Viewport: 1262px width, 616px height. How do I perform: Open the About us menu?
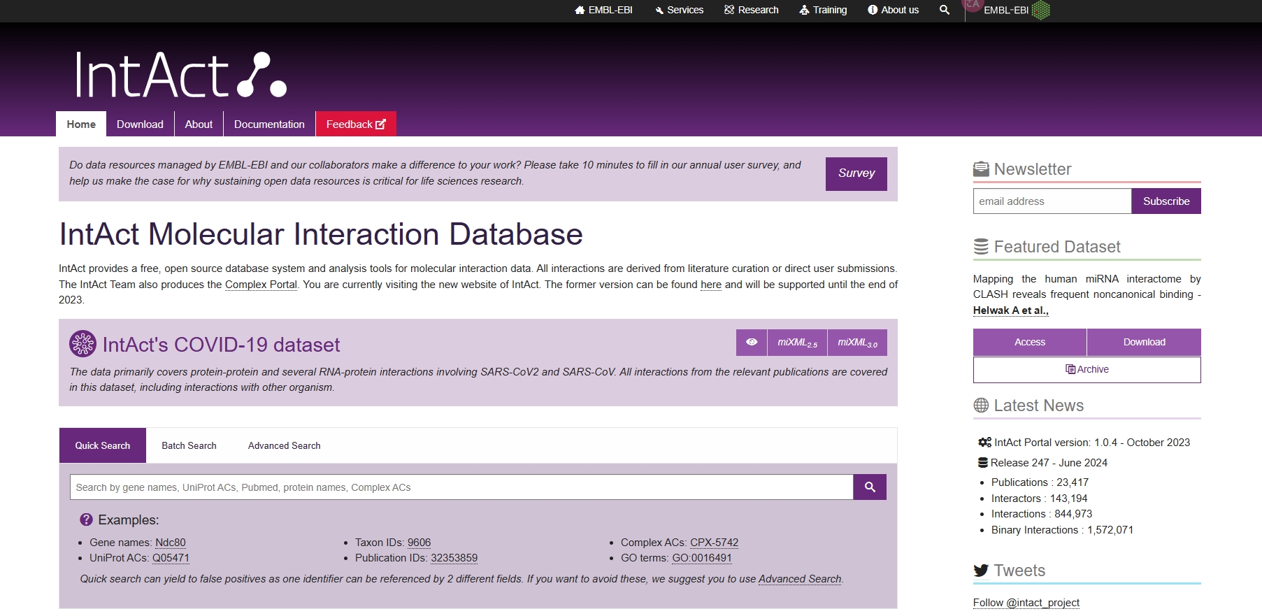[894, 10]
